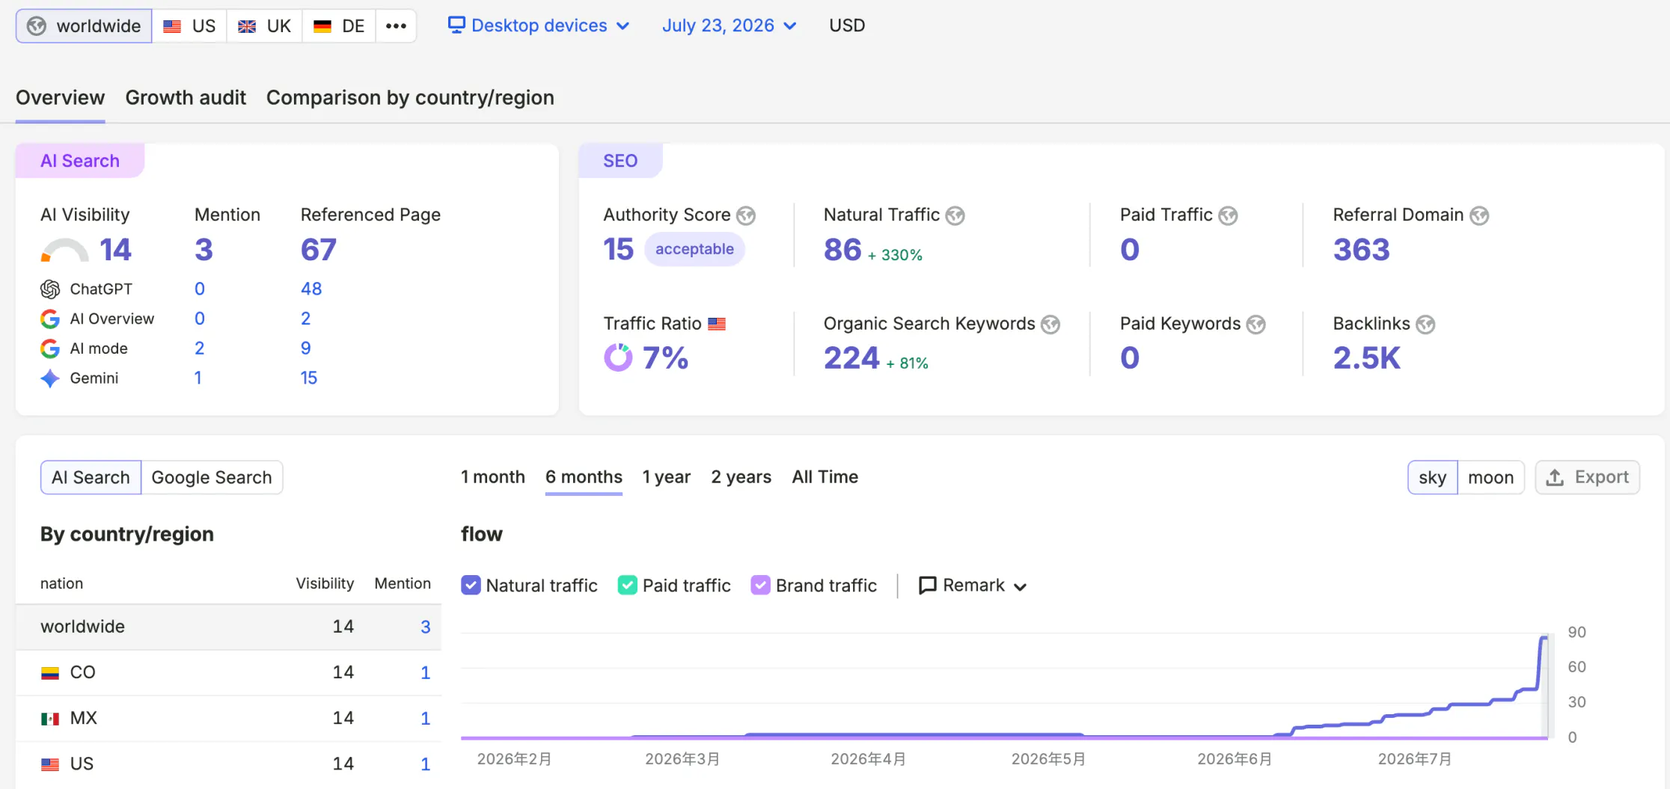Image resolution: width=1670 pixels, height=789 pixels.
Task: Switch to the Google Search view
Action: tap(212, 477)
